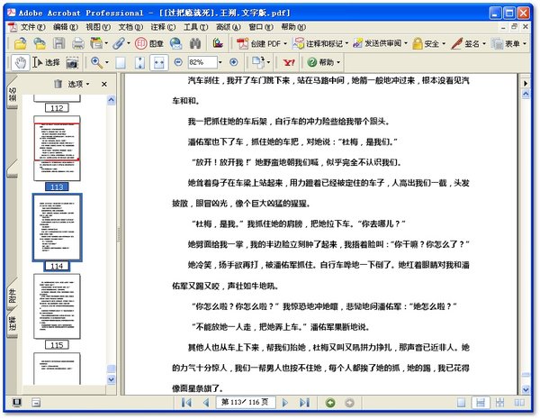The width and height of the screenshot is (540, 419).
Task: Go to the previous page
Action: (x=206, y=403)
